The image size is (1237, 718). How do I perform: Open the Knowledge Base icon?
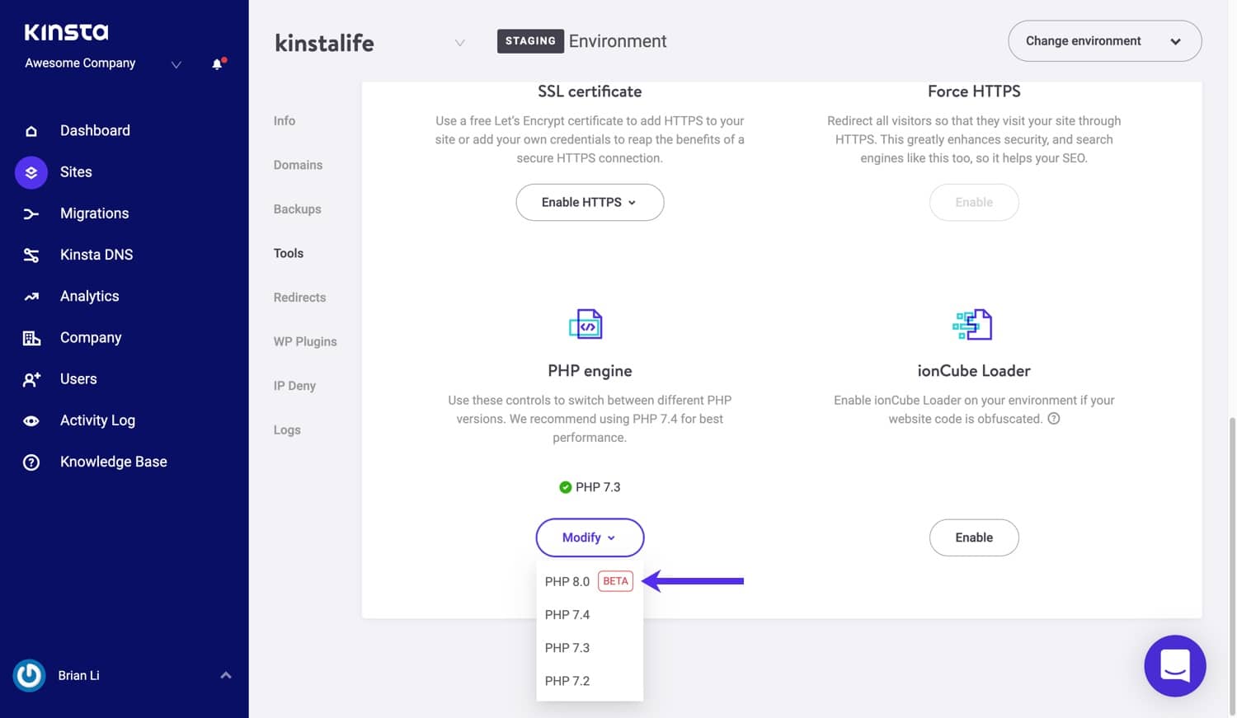[x=31, y=462]
